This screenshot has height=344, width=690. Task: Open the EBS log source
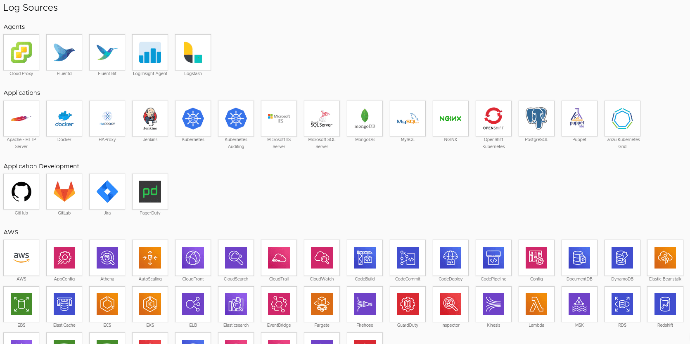[x=21, y=304]
